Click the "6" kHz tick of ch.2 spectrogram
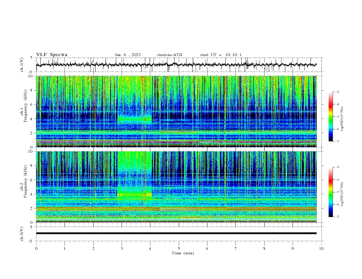362x279 pixels. coord(32,180)
